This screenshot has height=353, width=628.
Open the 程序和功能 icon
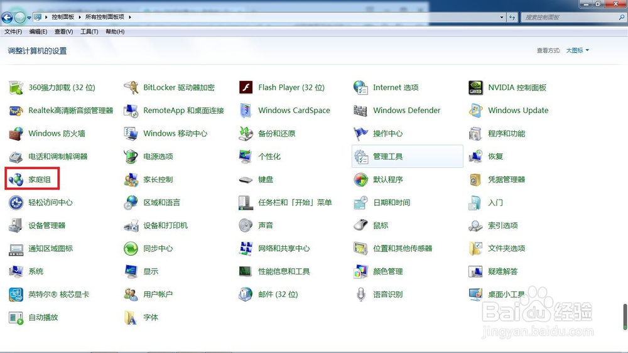pos(476,133)
